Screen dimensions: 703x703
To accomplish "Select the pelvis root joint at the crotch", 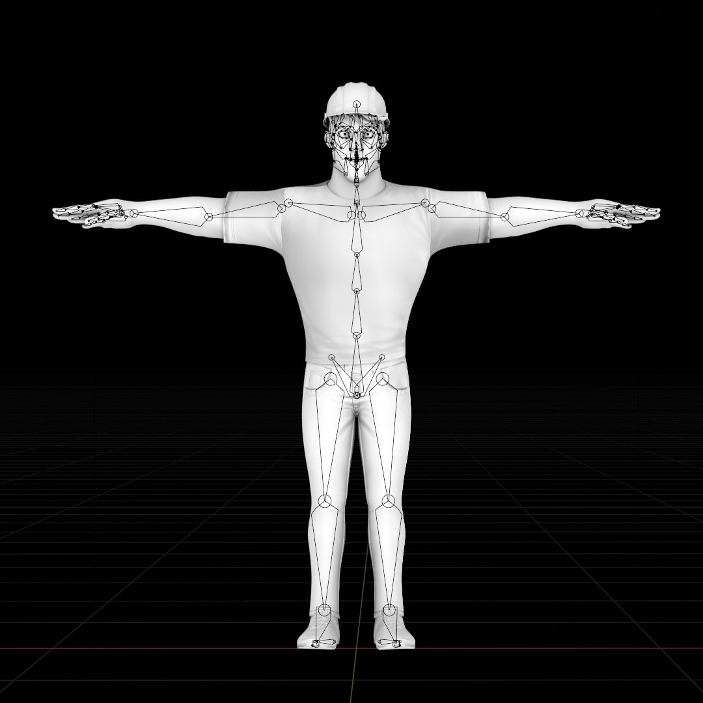I will (357, 395).
